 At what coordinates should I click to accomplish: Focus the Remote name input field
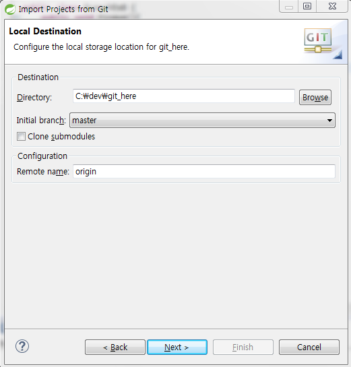[x=204, y=171]
